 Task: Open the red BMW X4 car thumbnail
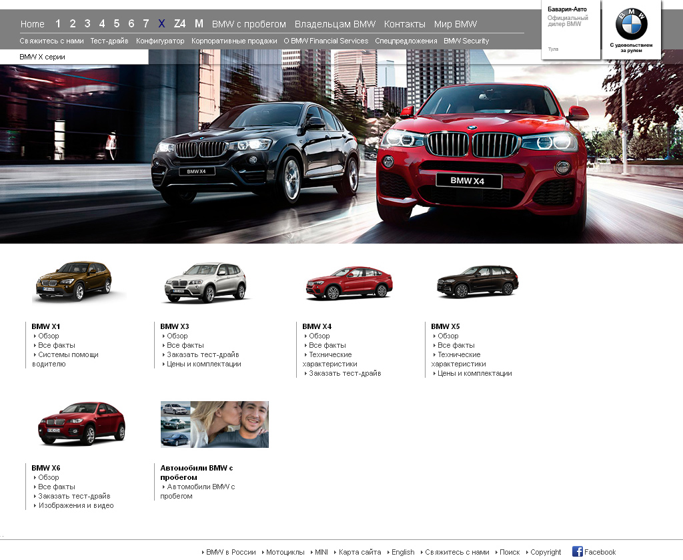(349, 283)
